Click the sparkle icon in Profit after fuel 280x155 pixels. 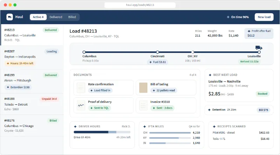coord(249,31)
